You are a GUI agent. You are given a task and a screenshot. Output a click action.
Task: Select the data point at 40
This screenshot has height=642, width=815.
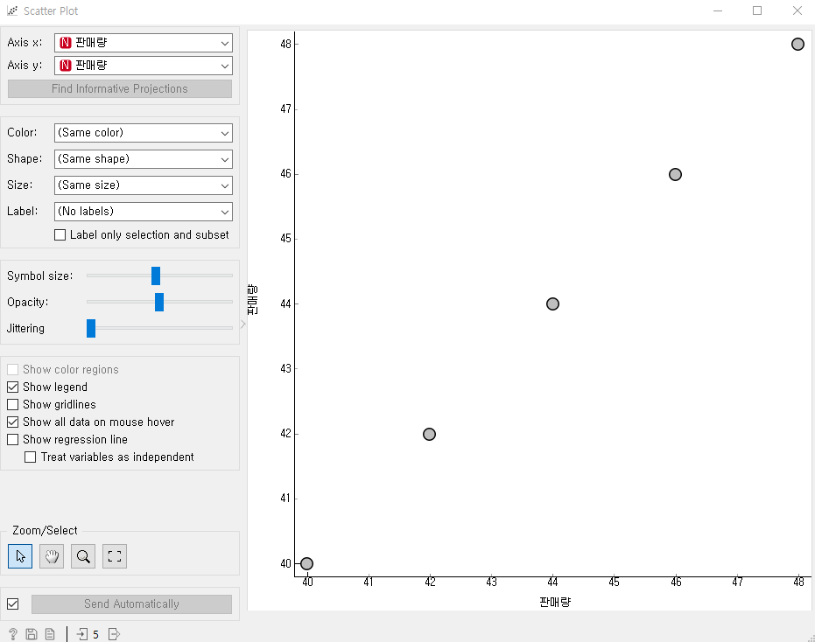306,563
